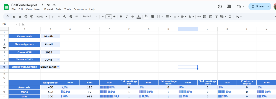Select cell with Responses value 502

[50, 92]
